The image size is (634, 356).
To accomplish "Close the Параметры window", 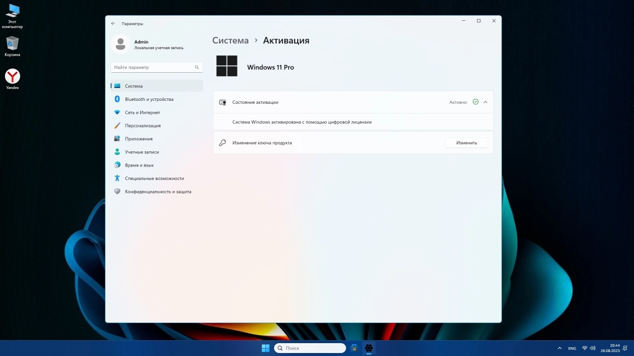I will (494, 21).
